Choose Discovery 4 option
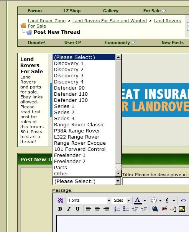 pyautogui.click(x=84, y=82)
